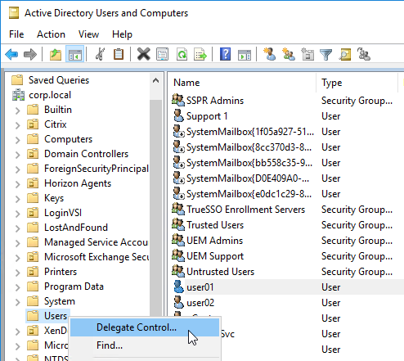Click the Create new organizational unit icon

click(307, 54)
